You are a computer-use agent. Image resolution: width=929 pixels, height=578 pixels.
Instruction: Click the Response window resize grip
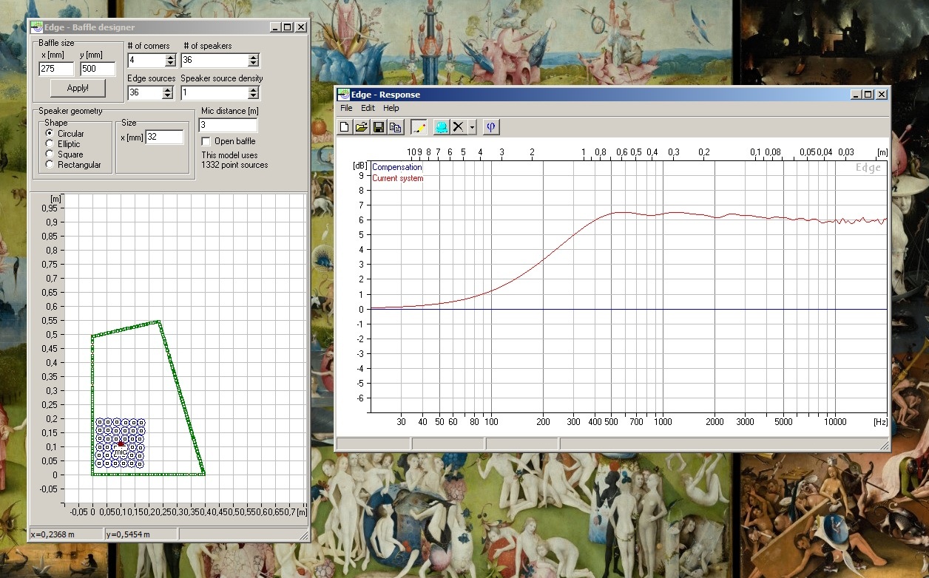click(883, 444)
